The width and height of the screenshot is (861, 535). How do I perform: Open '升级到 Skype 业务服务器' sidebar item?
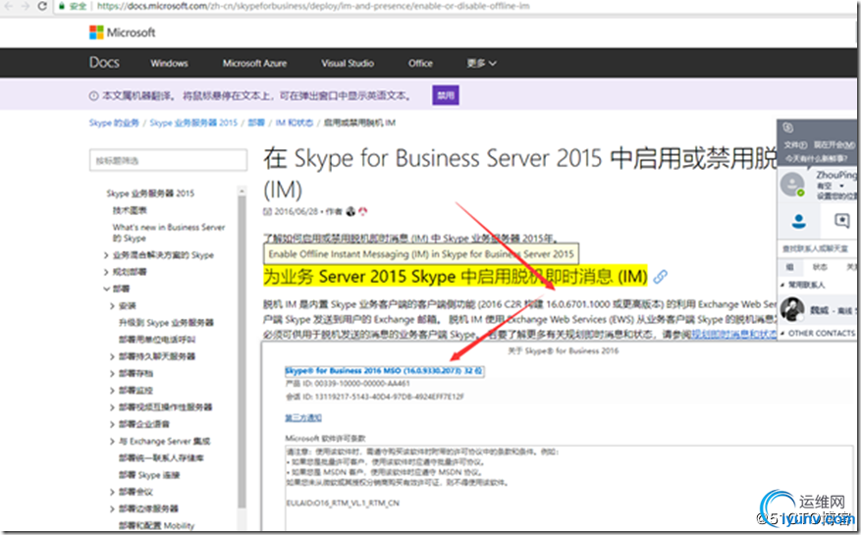(x=166, y=322)
